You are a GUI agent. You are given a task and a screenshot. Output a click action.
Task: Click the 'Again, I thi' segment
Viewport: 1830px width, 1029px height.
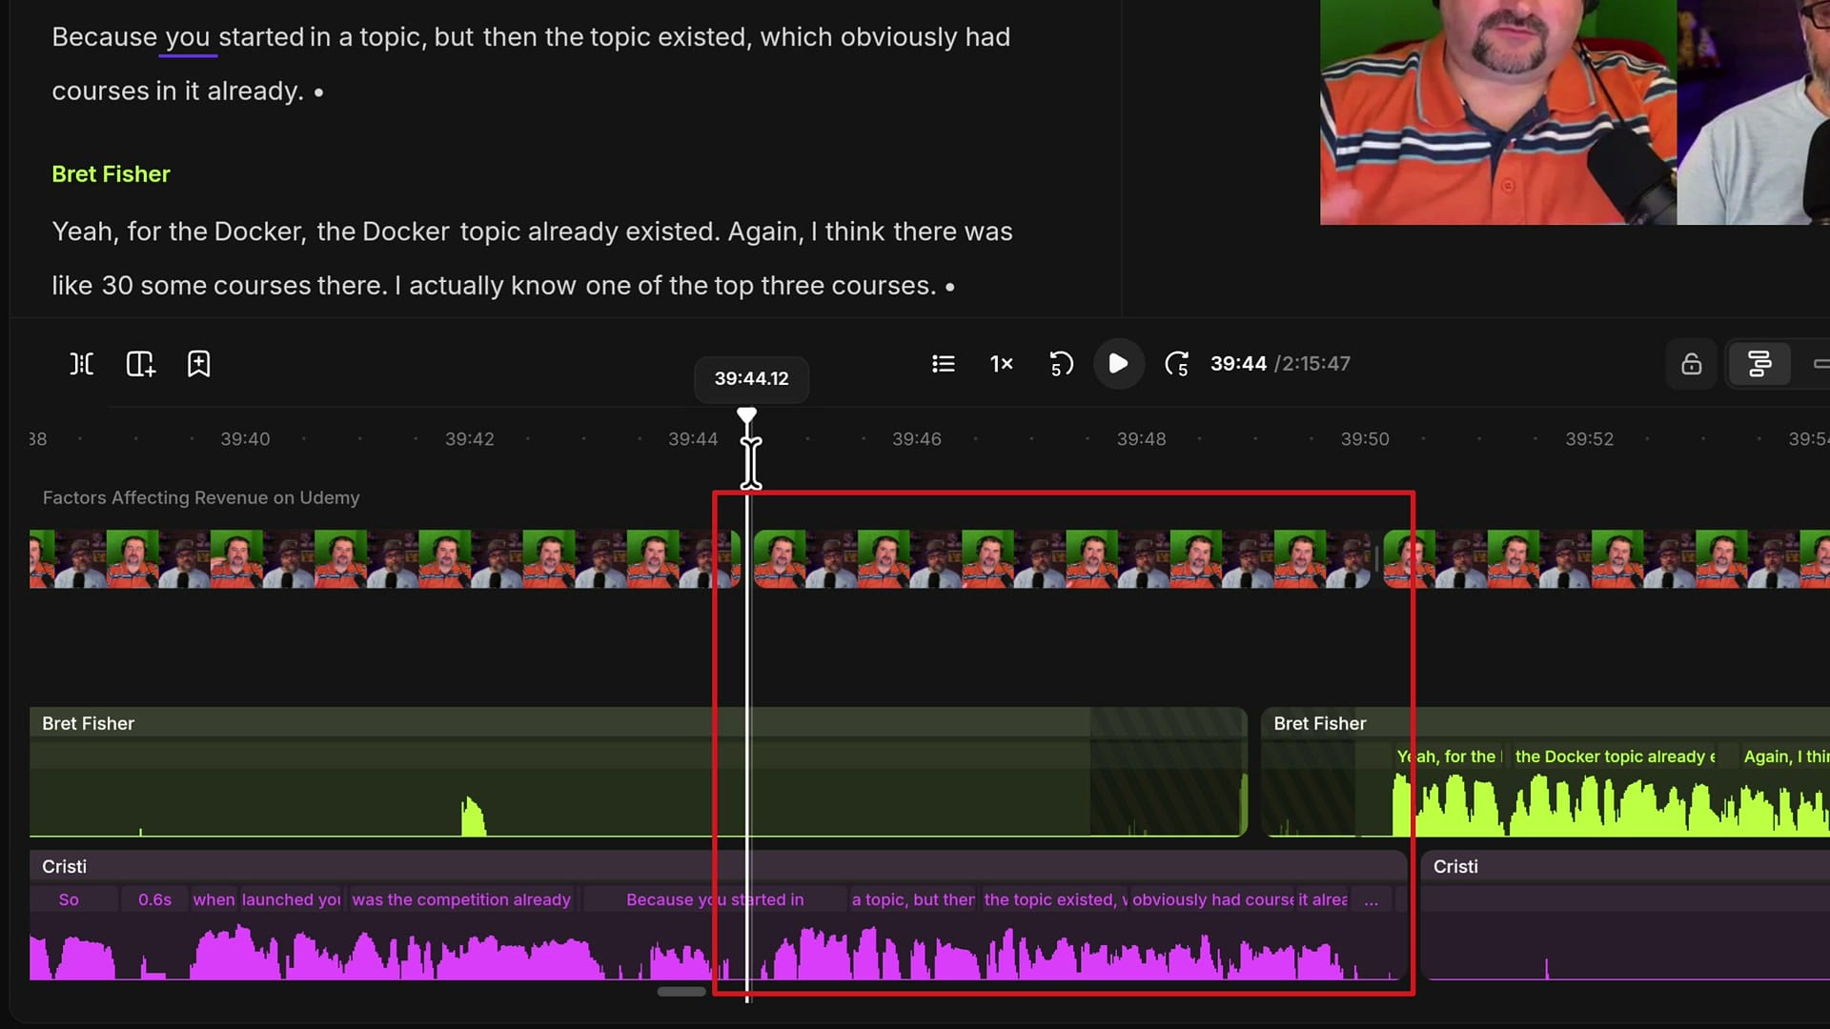coord(1784,757)
